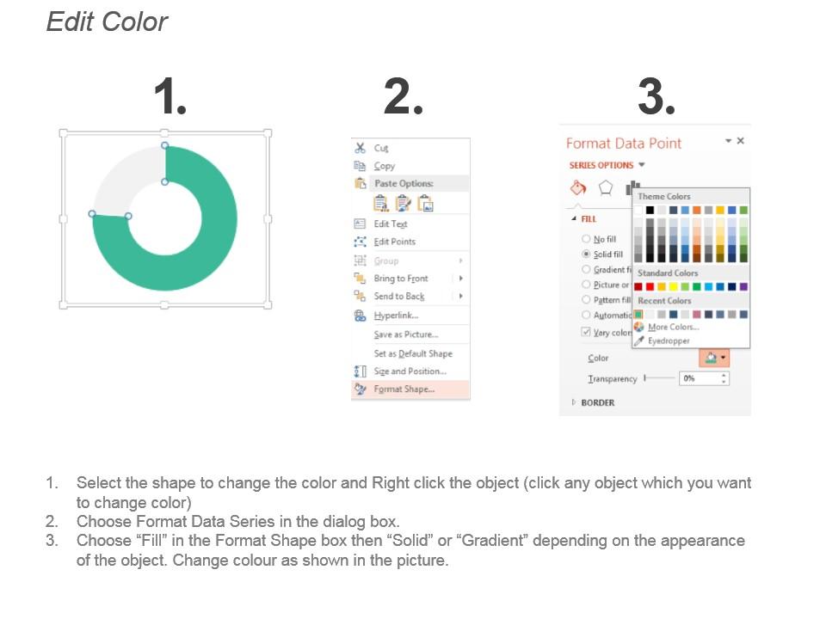Open the SERIES OPTIONS dropdown
The image size is (826, 619).
click(643, 165)
